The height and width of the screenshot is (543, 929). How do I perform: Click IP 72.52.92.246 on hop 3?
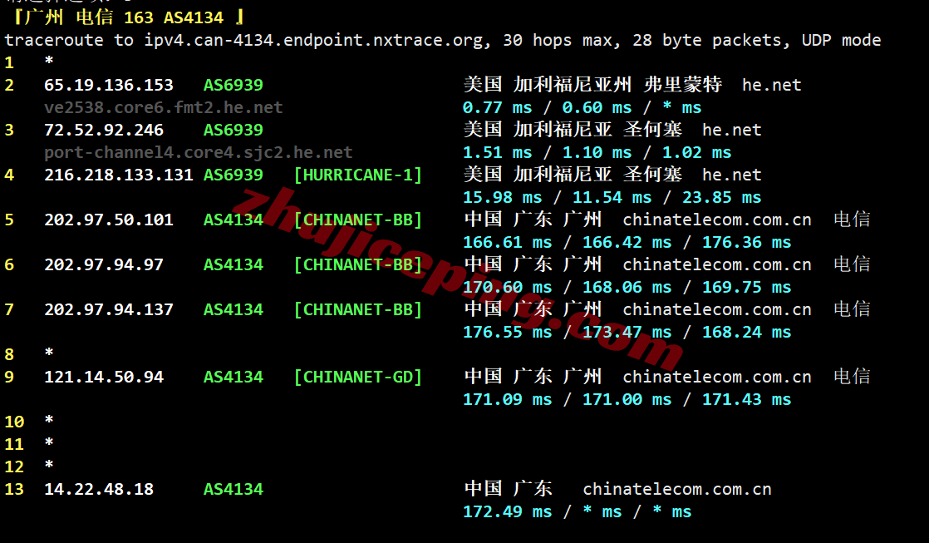point(104,130)
